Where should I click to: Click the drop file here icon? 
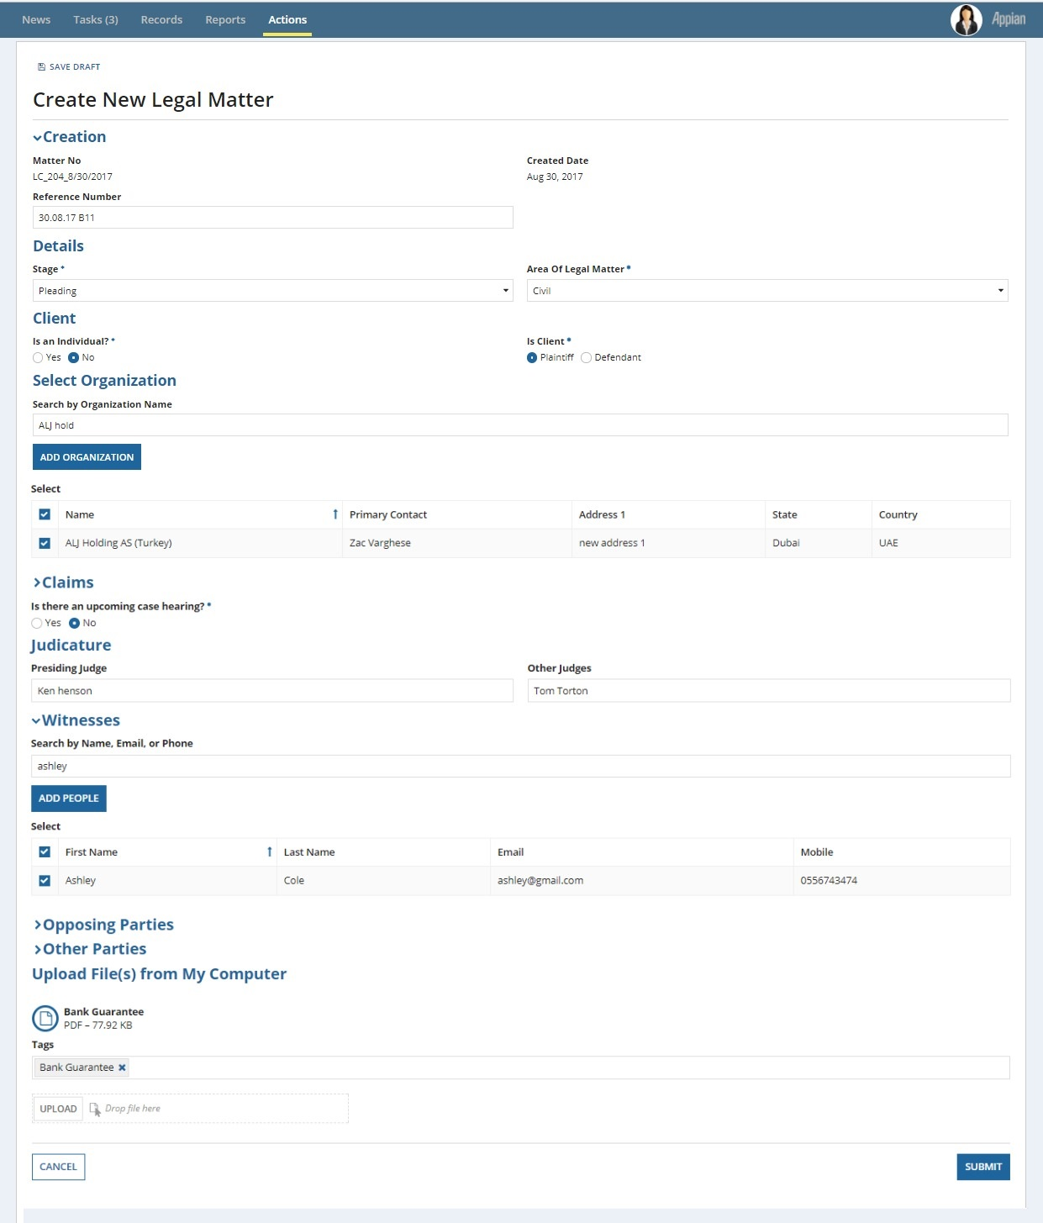[95, 1109]
